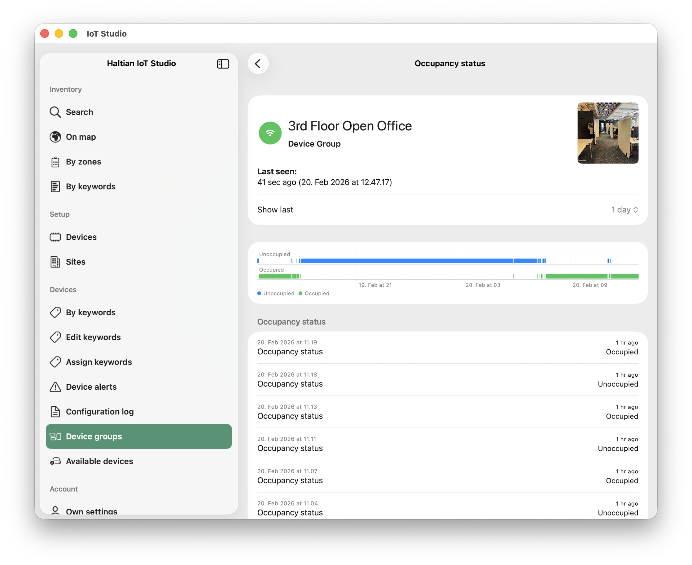Screen dimensions: 692x565
Task: Select the Configuration log document icon
Action: click(x=55, y=411)
